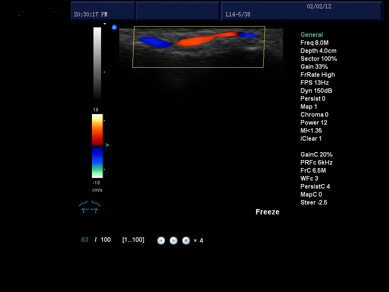Screen dimensions: 389x292
Task: Click the General preset heading
Action: tap(312, 35)
